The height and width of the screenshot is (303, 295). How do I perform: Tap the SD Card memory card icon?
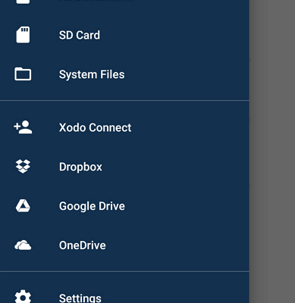click(23, 35)
